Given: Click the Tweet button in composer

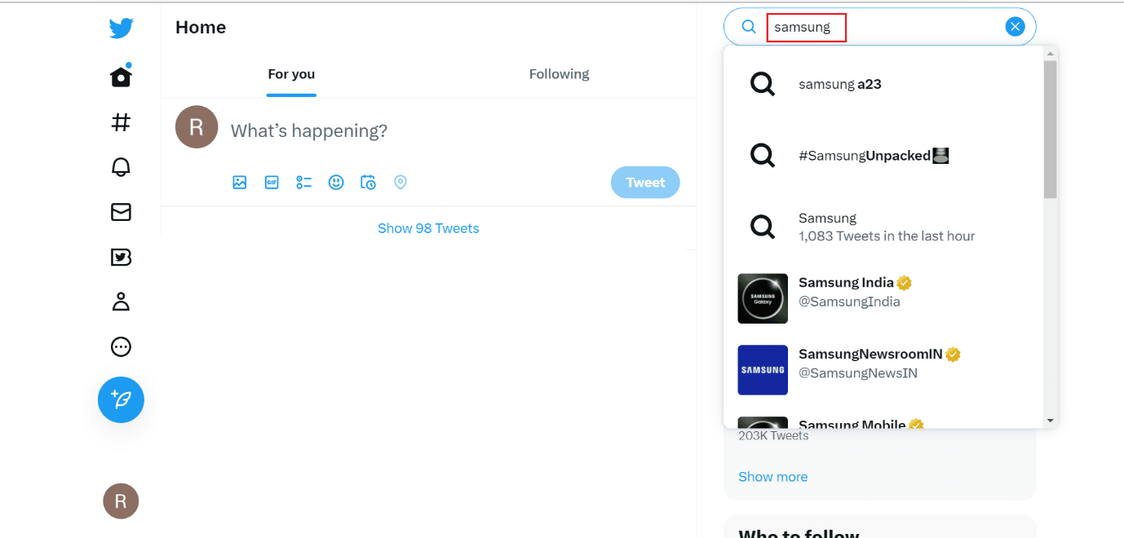Looking at the screenshot, I should tap(645, 183).
